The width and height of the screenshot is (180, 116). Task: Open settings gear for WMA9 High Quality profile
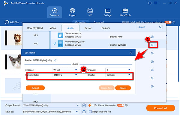click(x=152, y=45)
